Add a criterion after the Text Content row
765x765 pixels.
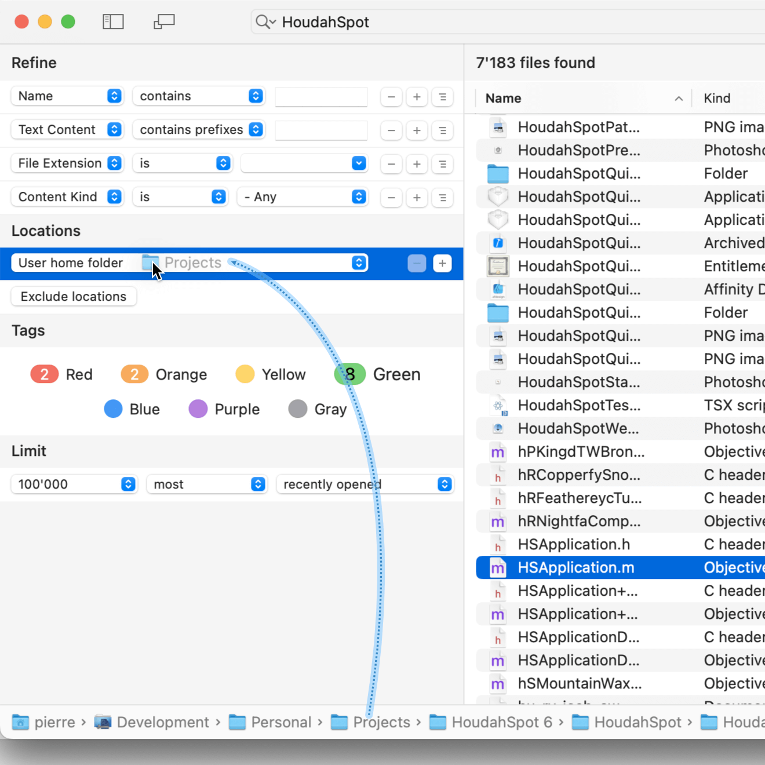(x=417, y=130)
